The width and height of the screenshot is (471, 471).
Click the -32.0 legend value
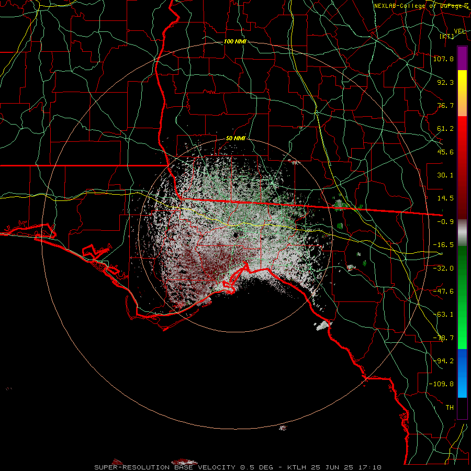[443, 268]
